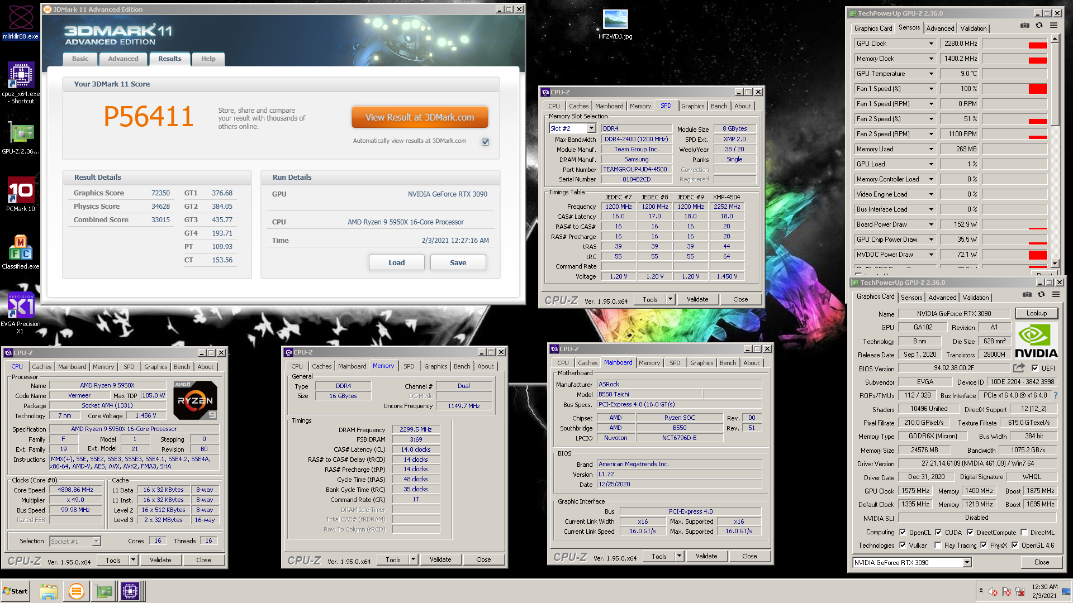Open the GPU Temperature sensor dropdown
The image size is (1073, 603).
click(x=931, y=74)
